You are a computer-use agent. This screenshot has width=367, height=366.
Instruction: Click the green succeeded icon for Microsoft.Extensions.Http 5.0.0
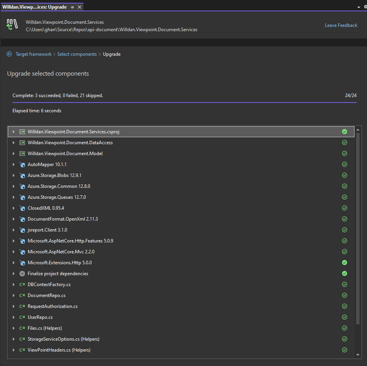coord(344,263)
